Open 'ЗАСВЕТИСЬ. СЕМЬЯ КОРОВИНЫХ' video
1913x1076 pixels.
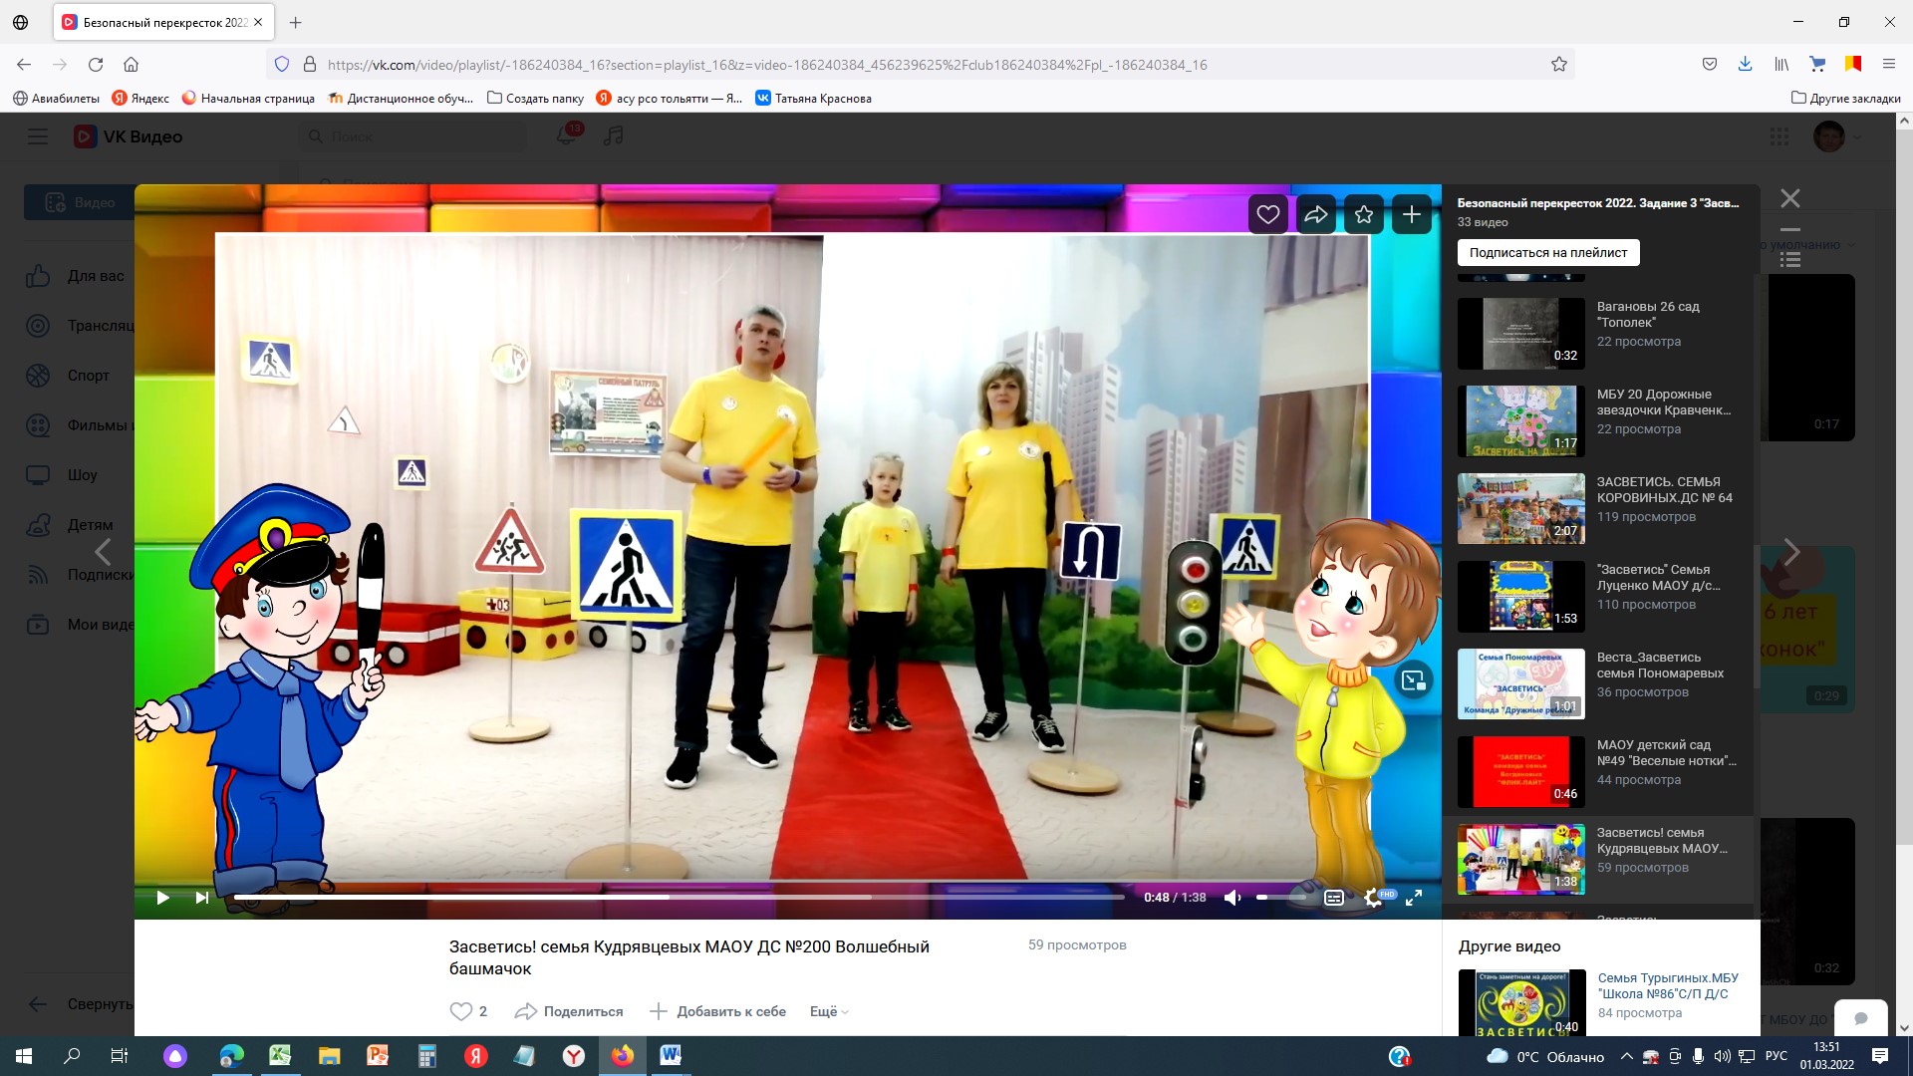[1600, 509]
